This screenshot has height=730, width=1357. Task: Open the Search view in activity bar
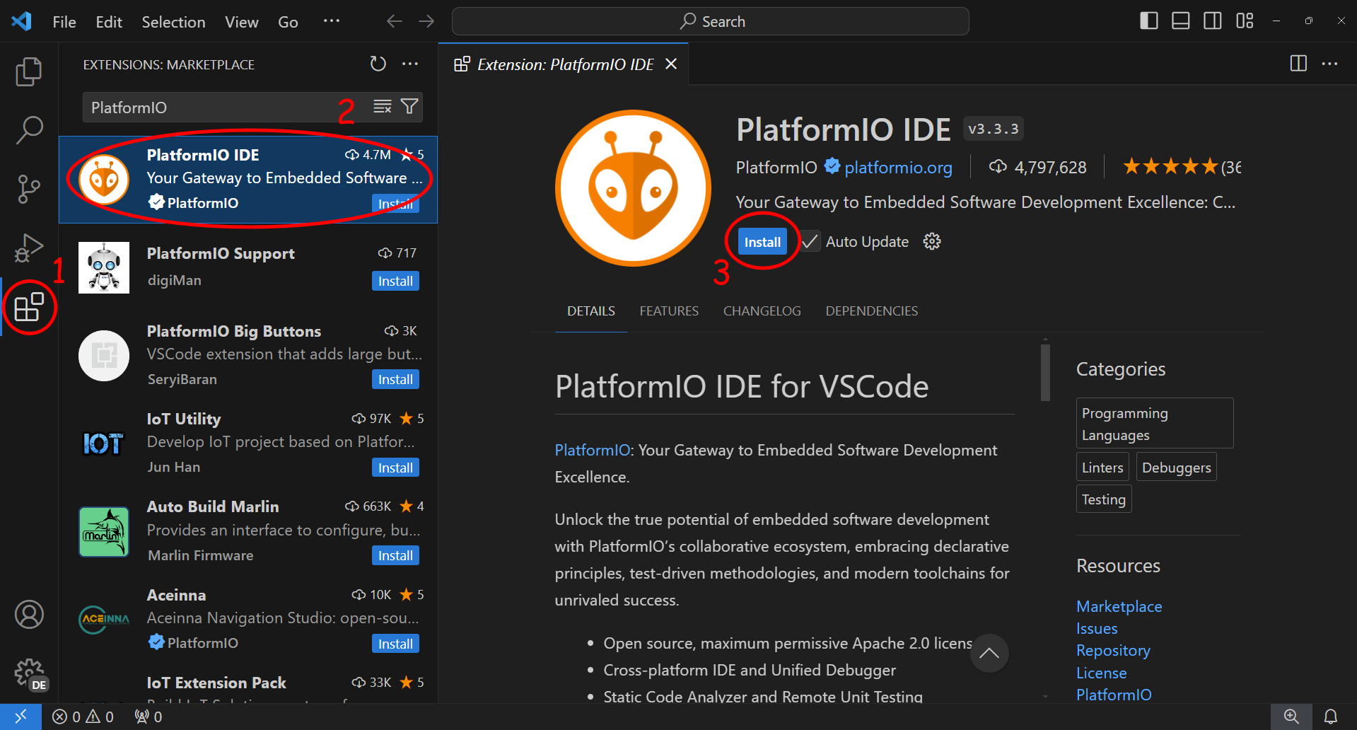(29, 130)
